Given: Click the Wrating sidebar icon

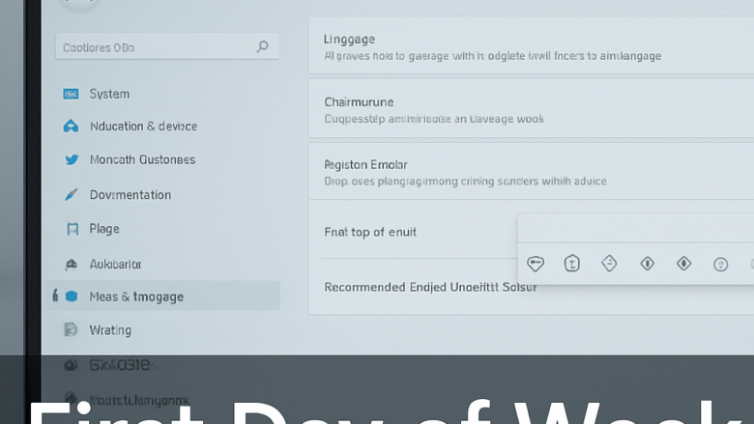Looking at the screenshot, I should (71, 329).
